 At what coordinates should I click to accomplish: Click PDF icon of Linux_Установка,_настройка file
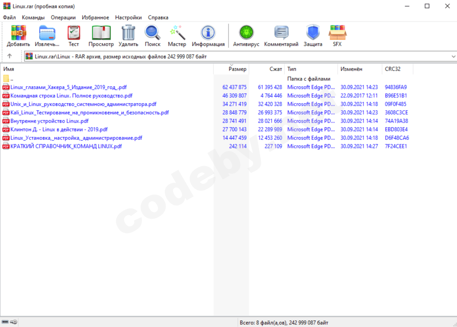tap(6, 138)
